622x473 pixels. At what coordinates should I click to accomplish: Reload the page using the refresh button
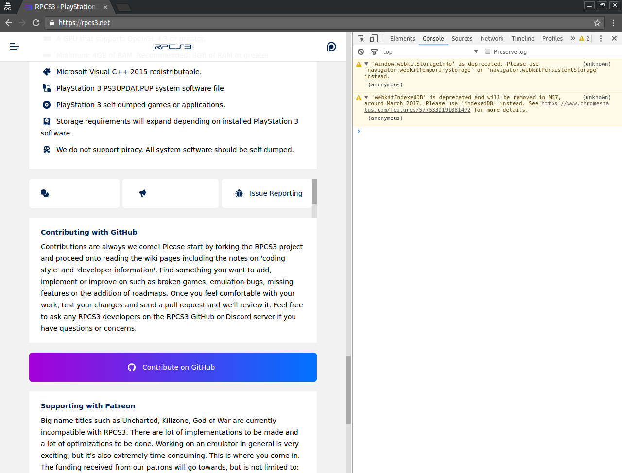[x=36, y=23]
